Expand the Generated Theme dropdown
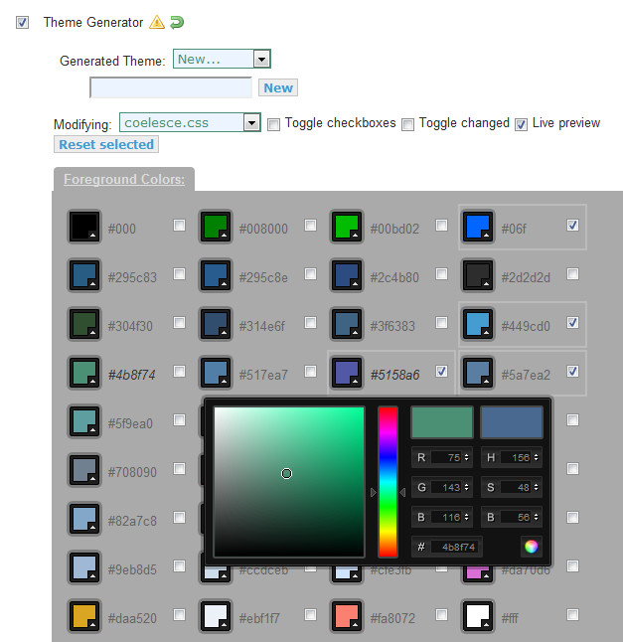 [261, 60]
